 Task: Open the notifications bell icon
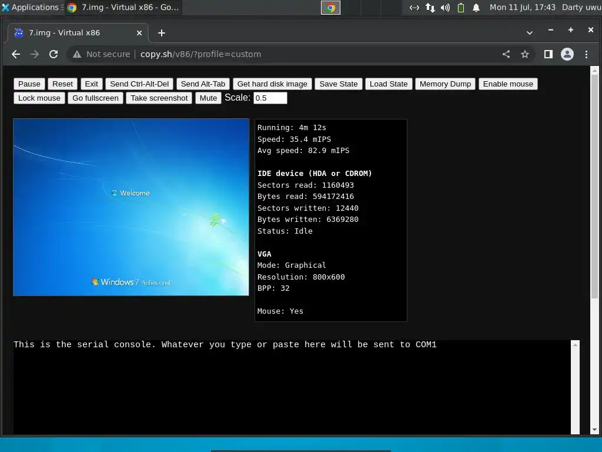tap(476, 8)
